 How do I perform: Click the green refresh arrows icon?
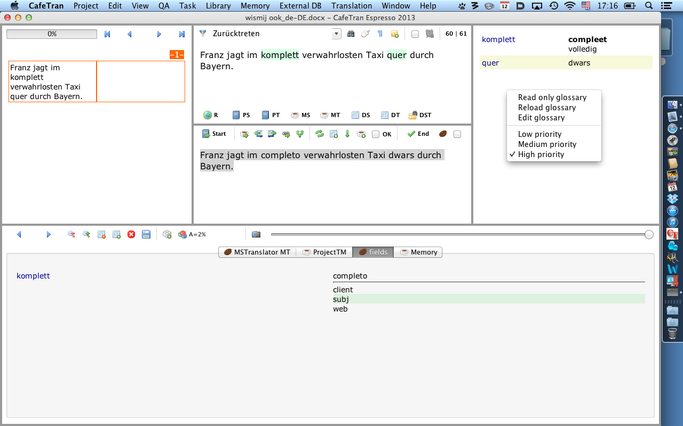(319, 134)
